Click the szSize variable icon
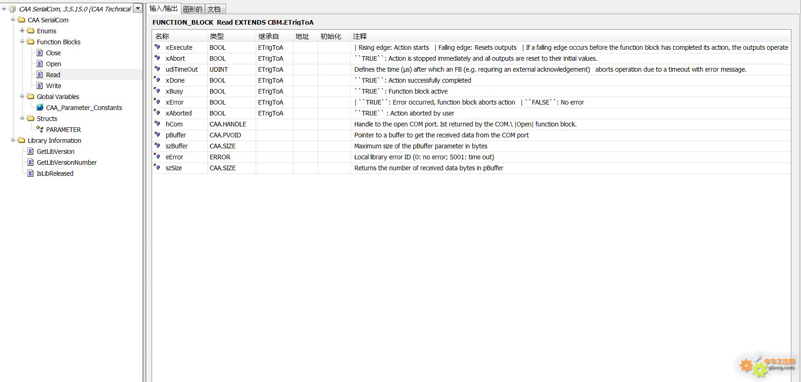The image size is (801, 382). [x=158, y=167]
